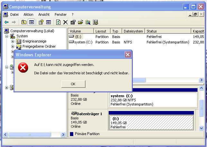Screen dimensions: 207x147
Task: Click the tree pane right scroll arrow
Action: 63,134
